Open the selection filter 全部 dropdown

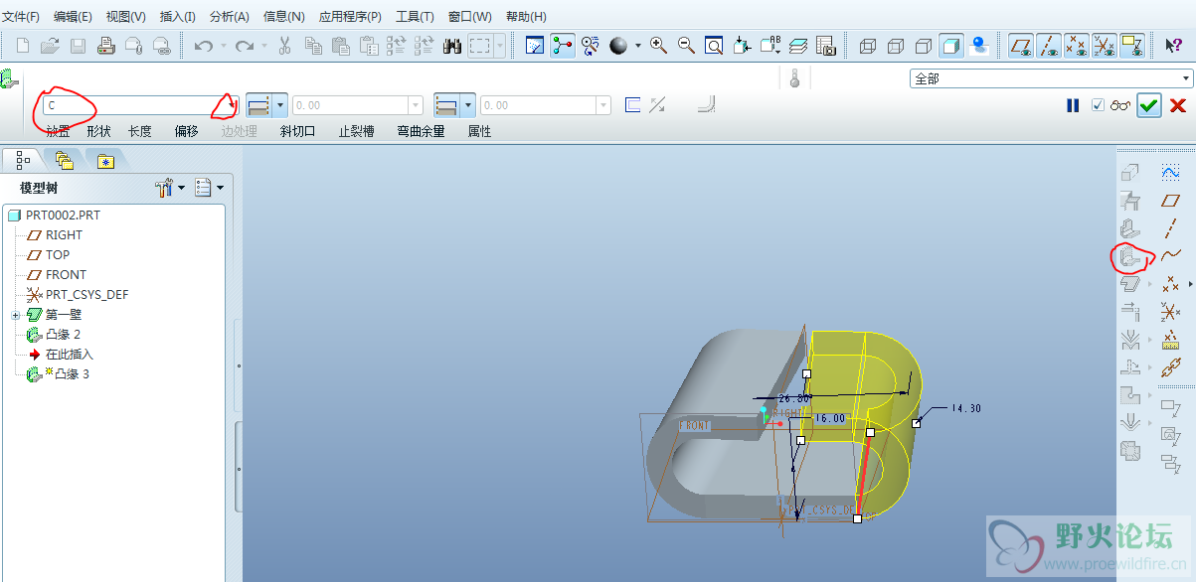(x=1186, y=78)
